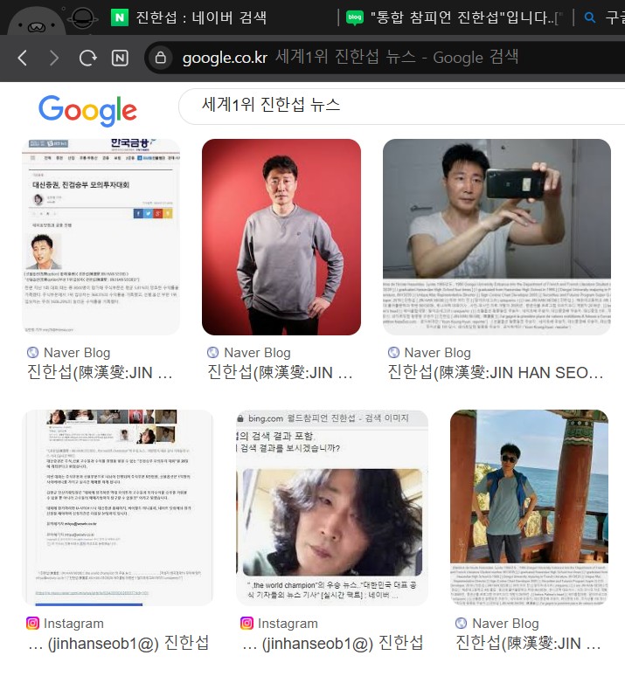Reload the page with the refresh icon

[87, 58]
